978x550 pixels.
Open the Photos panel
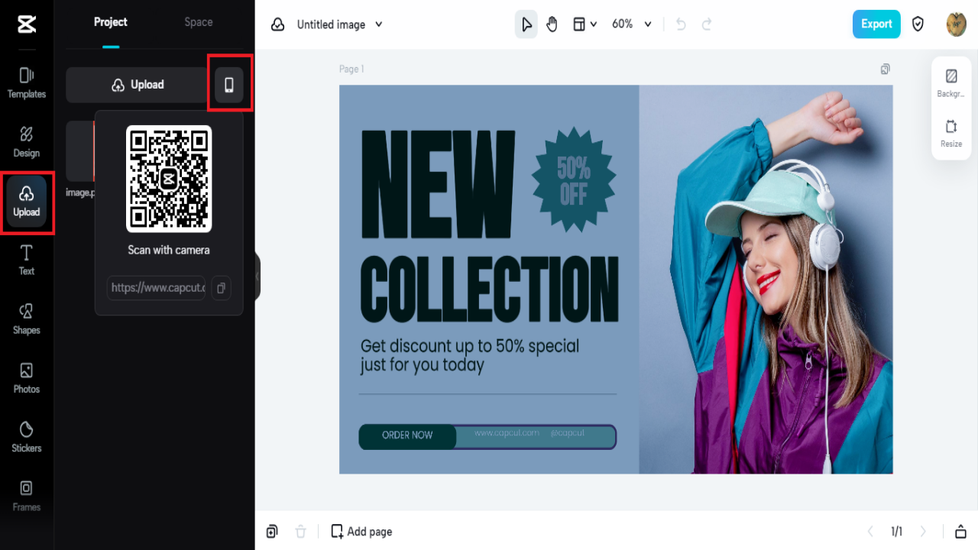(27, 378)
